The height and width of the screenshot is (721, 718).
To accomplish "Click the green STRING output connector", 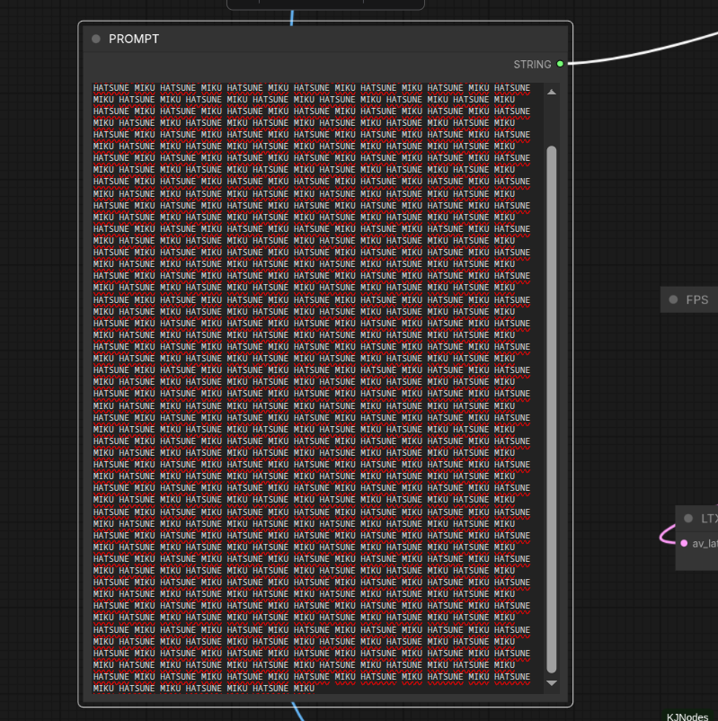I will coord(560,64).
